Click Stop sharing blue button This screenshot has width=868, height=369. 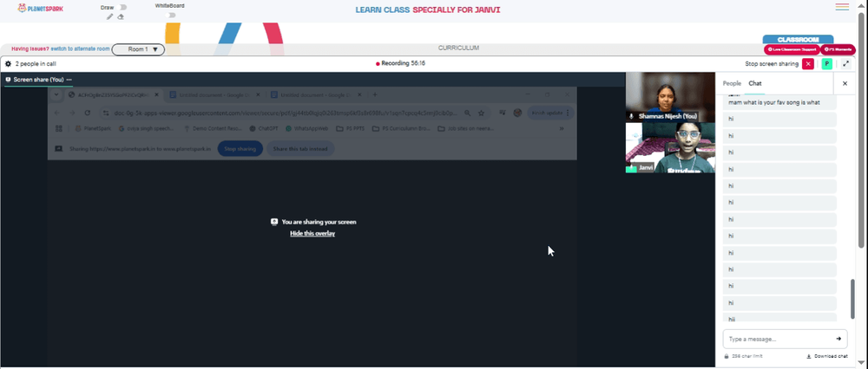(240, 149)
